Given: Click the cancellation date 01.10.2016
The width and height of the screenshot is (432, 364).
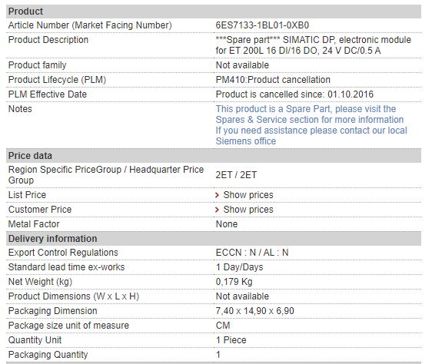Looking at the screenshot, I should pos(351,94).
